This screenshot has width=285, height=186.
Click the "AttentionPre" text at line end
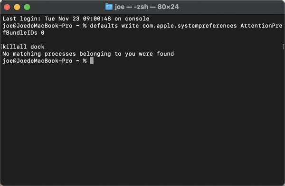pyautogui.click(x=261, y=26)
